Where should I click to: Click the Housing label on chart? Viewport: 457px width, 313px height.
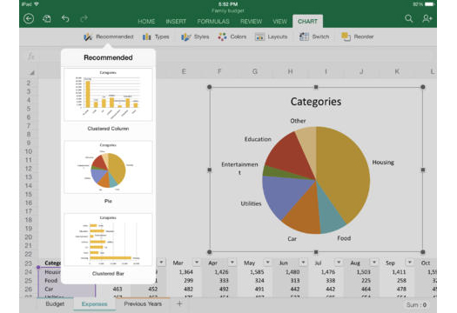click(383, 163)
